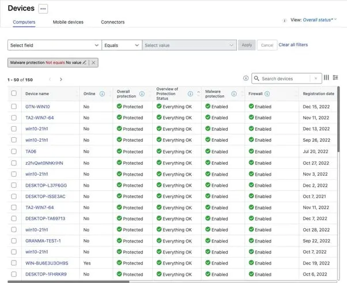Image resolution: width=347 pixels, height=283 pixels.
Task: Open the Devices ellipsis options menu
Action: (x=43, y=9)
